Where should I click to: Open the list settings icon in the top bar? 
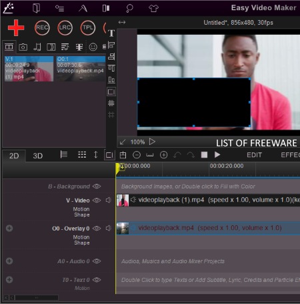[x=59, y=9]
